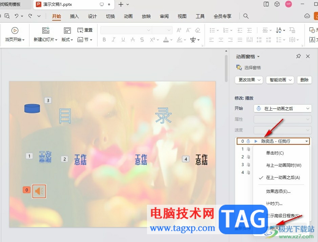Image resolution: width=318 pixels, height=242 pixels.
Task: Open the Start (开始) timing dropdown
Action: tap(283, 108)
